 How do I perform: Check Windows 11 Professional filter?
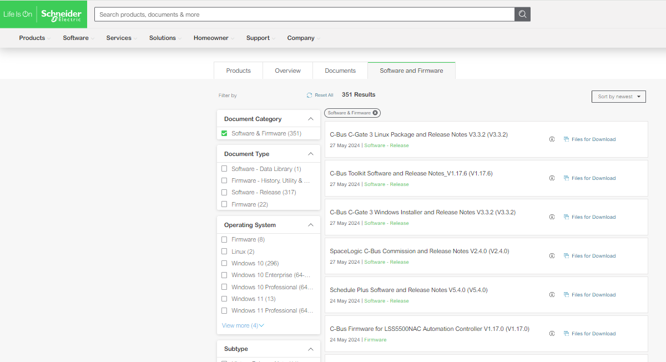pyautogui.click(x=224, y=310)
